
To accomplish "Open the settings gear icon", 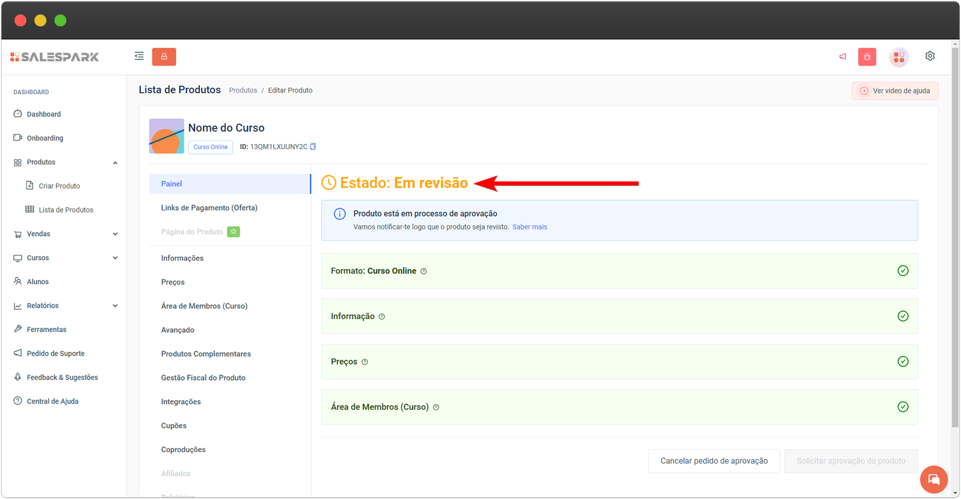I will (x=930, y=56).
